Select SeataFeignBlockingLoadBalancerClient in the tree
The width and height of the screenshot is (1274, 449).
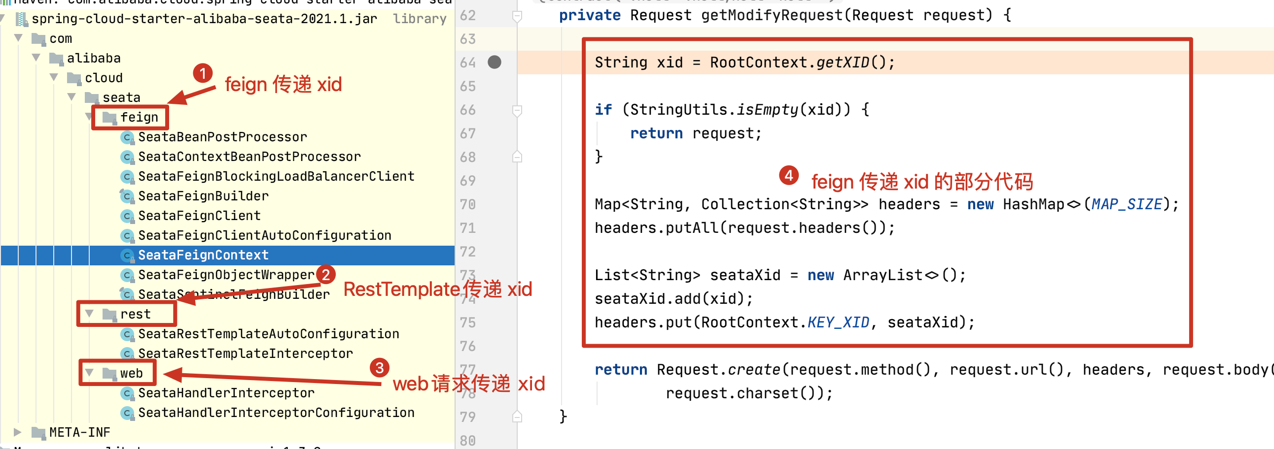[x=276, y=176]
